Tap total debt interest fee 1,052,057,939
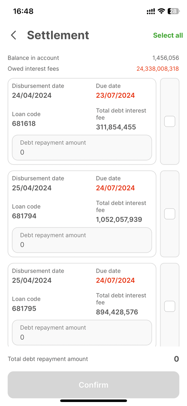The height and width of the screenshot is (406, 187). 119,219
